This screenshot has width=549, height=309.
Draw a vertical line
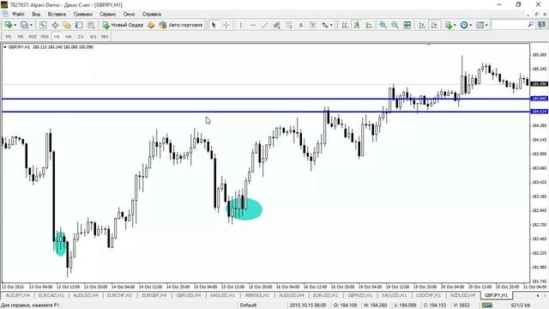(240, 25)
